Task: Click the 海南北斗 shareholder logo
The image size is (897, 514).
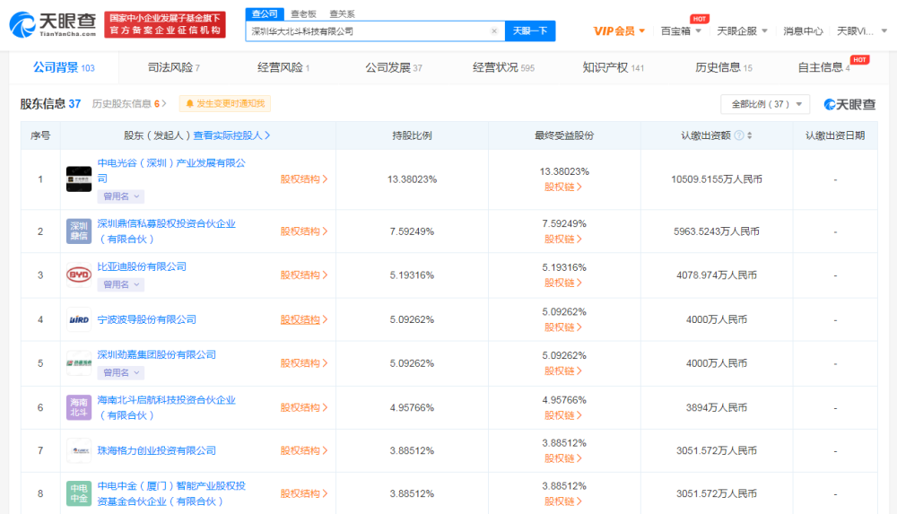Action: (x=79, y=407)
